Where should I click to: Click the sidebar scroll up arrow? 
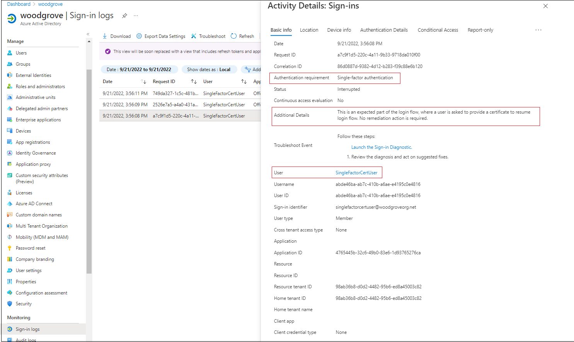click(89, 41)
